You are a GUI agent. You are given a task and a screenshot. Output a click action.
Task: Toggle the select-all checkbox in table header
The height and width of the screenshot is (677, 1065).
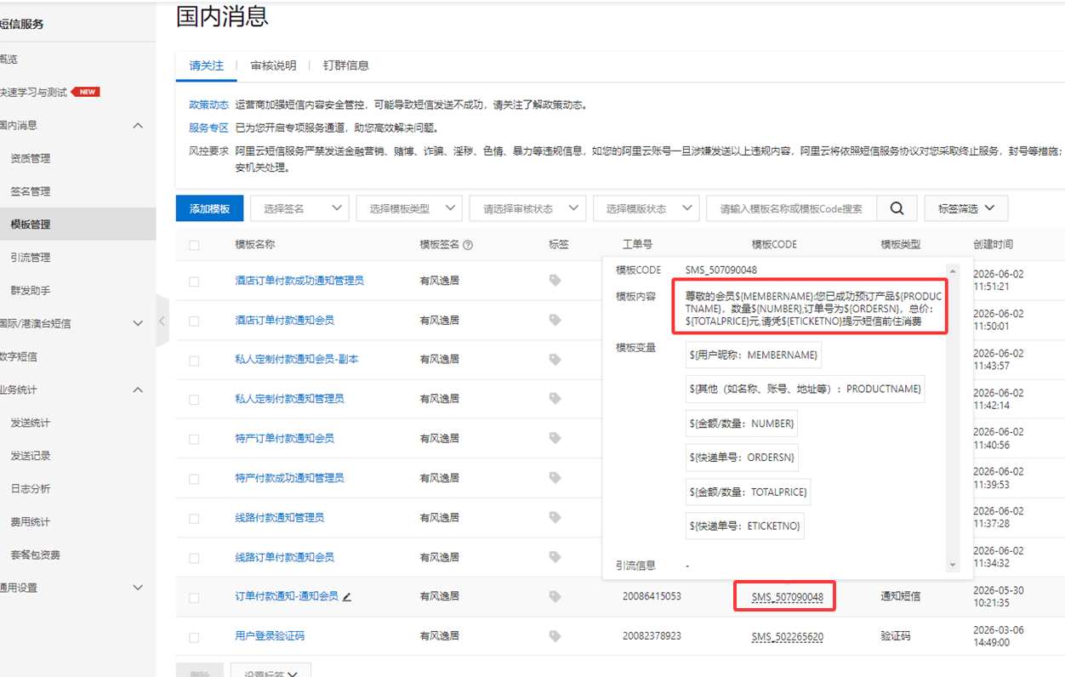194,245
